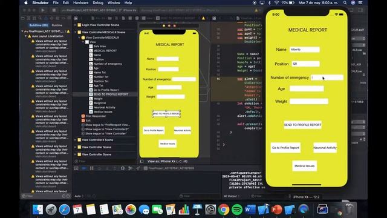Click the Debug View Hierarchy icon

pos(123,168)
